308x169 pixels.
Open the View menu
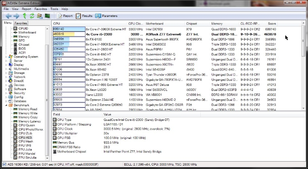pos(15,9)
